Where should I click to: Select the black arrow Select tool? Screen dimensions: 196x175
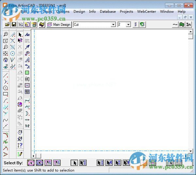click(x=20, y=35)
